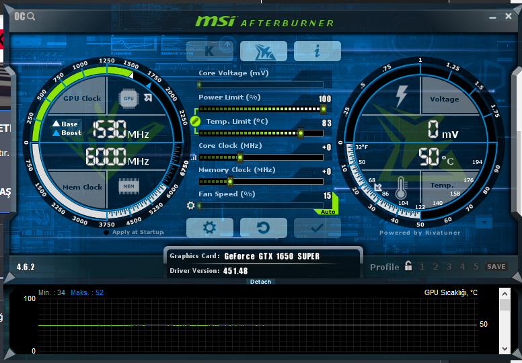522x363 pixels.
Task: Click the Maks. : 52 graph value
Action: [x=87, y=293]
